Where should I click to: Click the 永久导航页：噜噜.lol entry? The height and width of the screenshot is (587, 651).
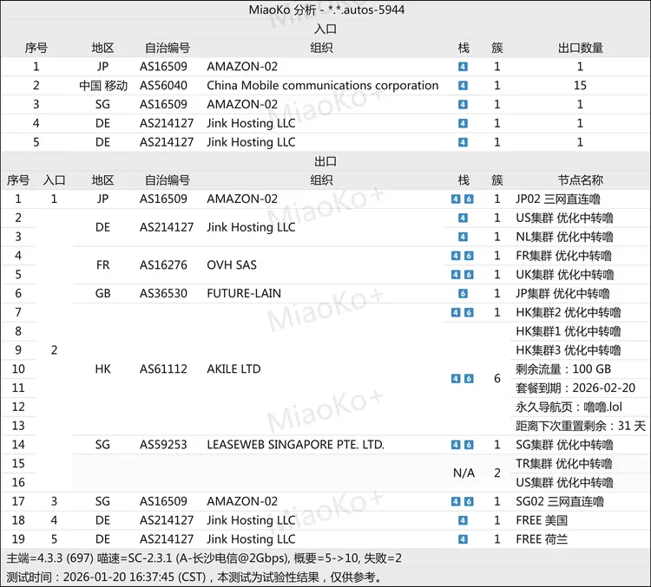tap(569, 407)
